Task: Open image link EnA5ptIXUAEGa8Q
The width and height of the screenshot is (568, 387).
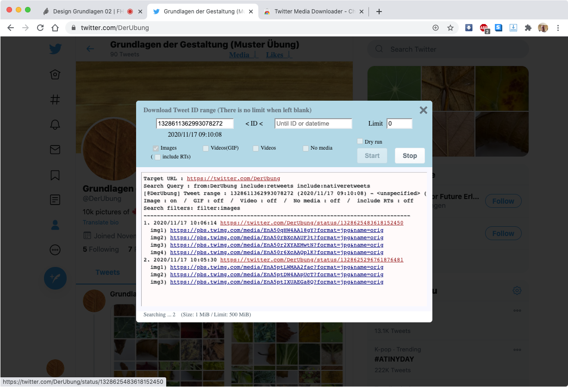Action: 277,282
